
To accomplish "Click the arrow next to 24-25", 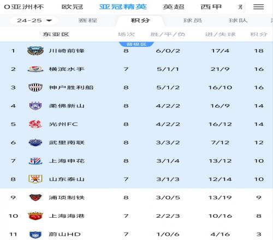I will tap(49, 21).
